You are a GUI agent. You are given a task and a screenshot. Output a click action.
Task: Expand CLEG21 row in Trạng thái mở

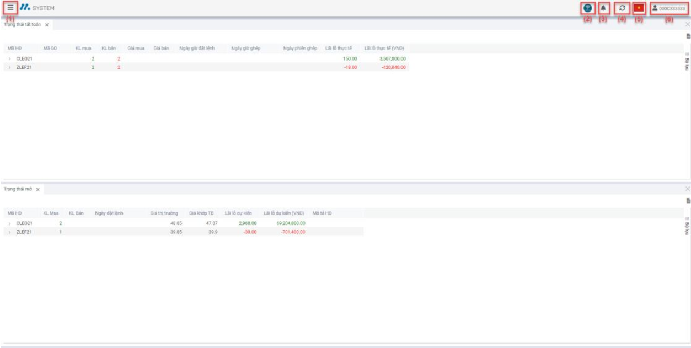(10, 223)
